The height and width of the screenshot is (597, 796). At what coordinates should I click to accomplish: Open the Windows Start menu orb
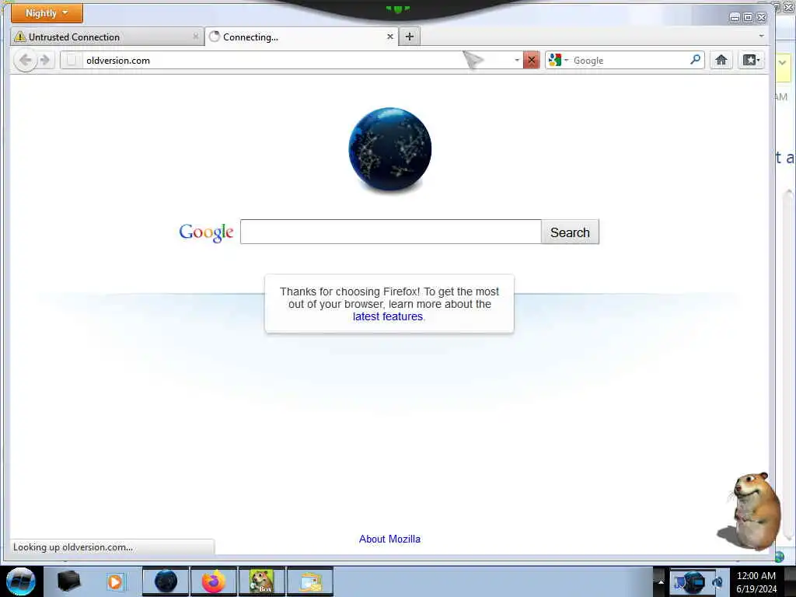pyautogui.click(x=20, y=581)
